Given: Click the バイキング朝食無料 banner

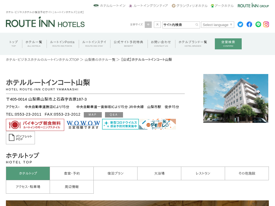Looking at the screenshot, I should pyautogui.click(x=35, y=125).
